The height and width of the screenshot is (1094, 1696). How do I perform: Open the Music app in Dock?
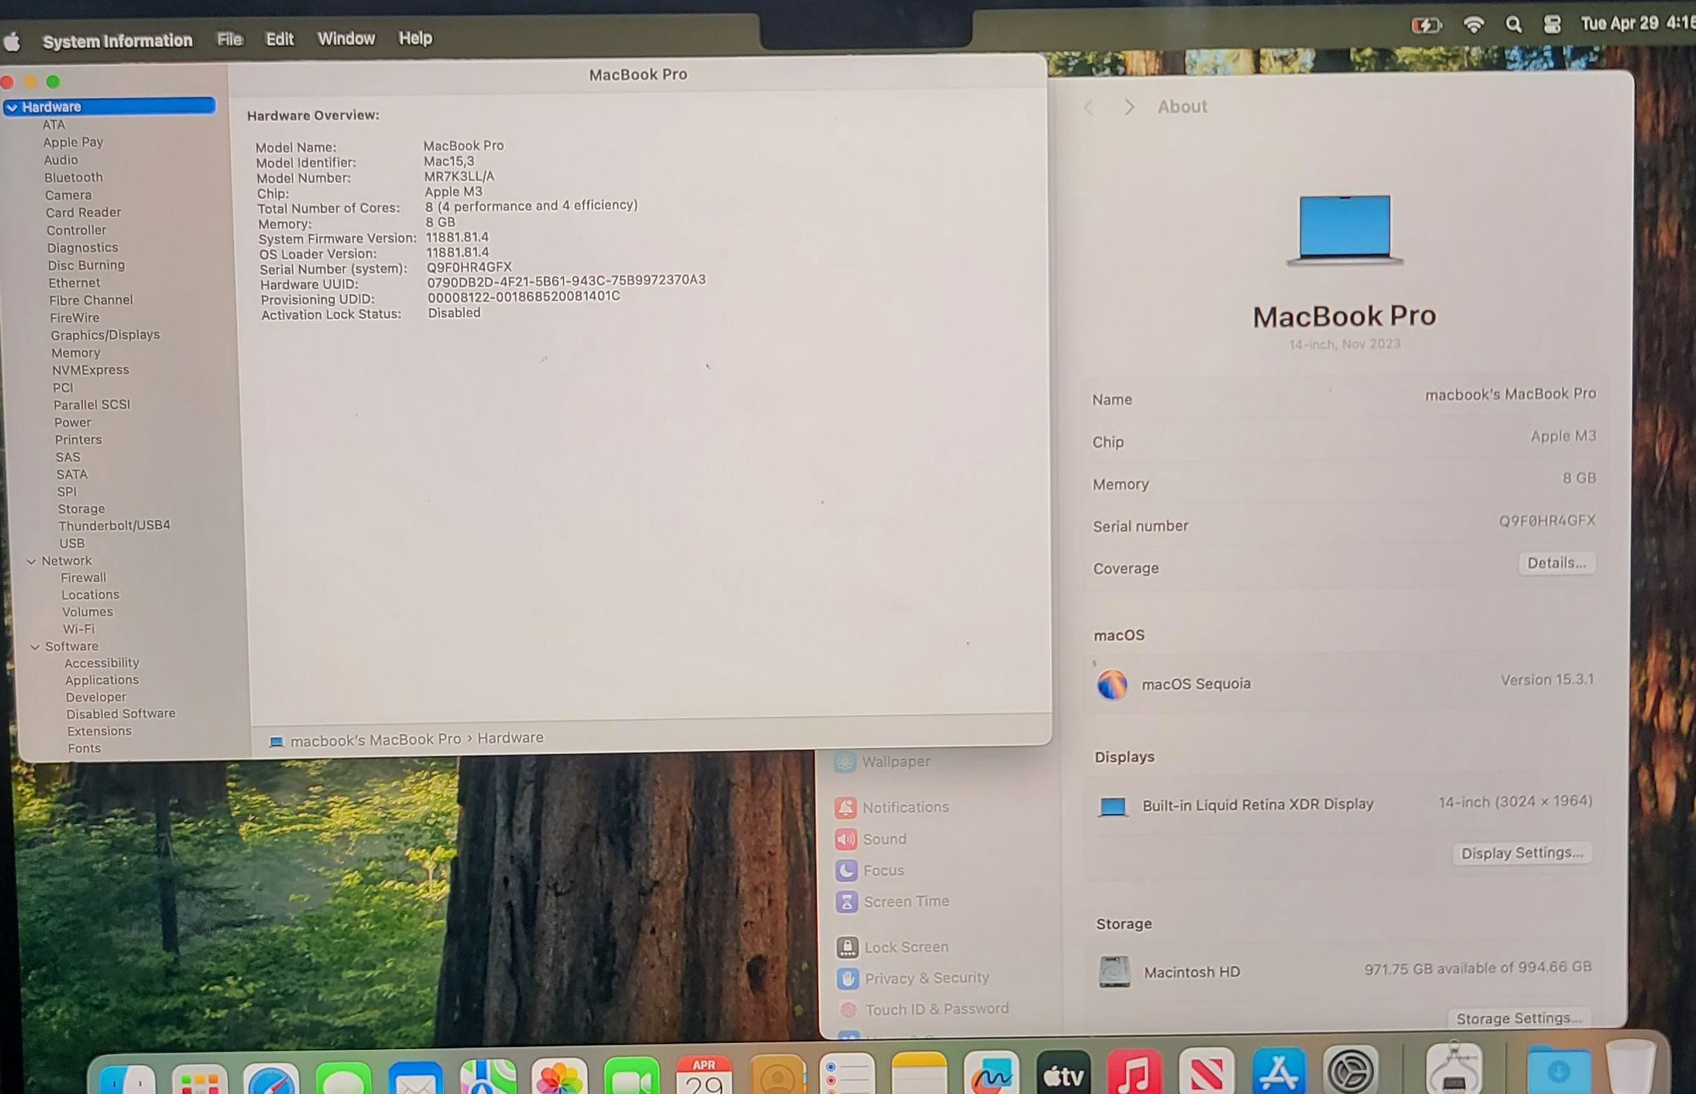coord(1134,1075)
